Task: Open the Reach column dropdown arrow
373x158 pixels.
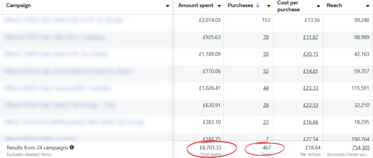Action: pos(368,6)
